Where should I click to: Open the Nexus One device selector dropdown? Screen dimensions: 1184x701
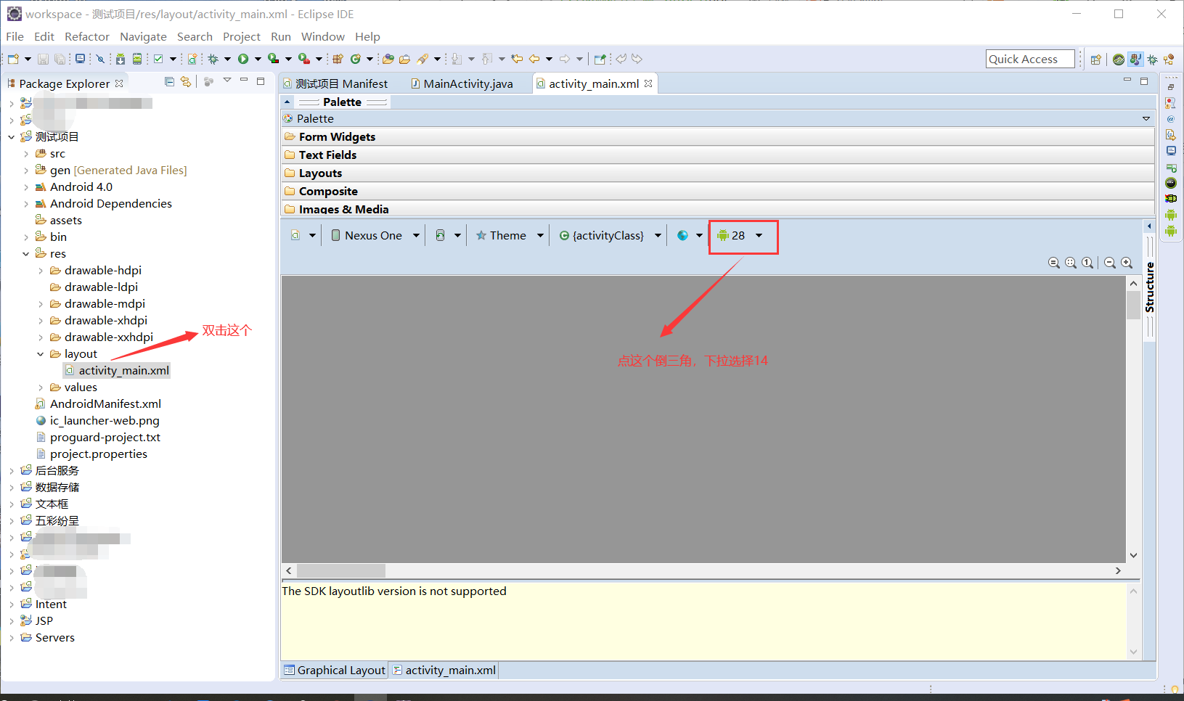pyautogui.click(x=417, y=235)
